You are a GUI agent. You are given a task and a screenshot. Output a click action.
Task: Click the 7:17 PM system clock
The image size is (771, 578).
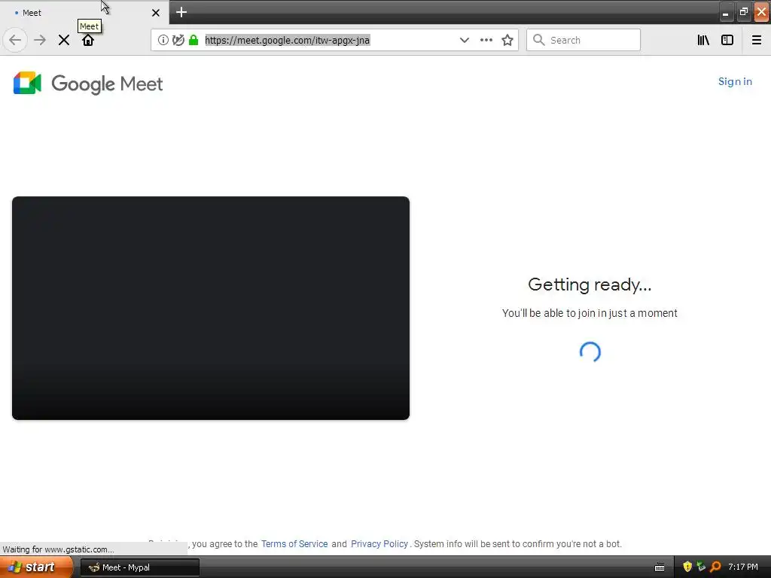click(743, 567)
